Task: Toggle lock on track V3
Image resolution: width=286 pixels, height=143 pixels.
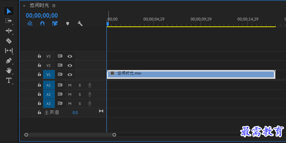Action: pos(39,56)
